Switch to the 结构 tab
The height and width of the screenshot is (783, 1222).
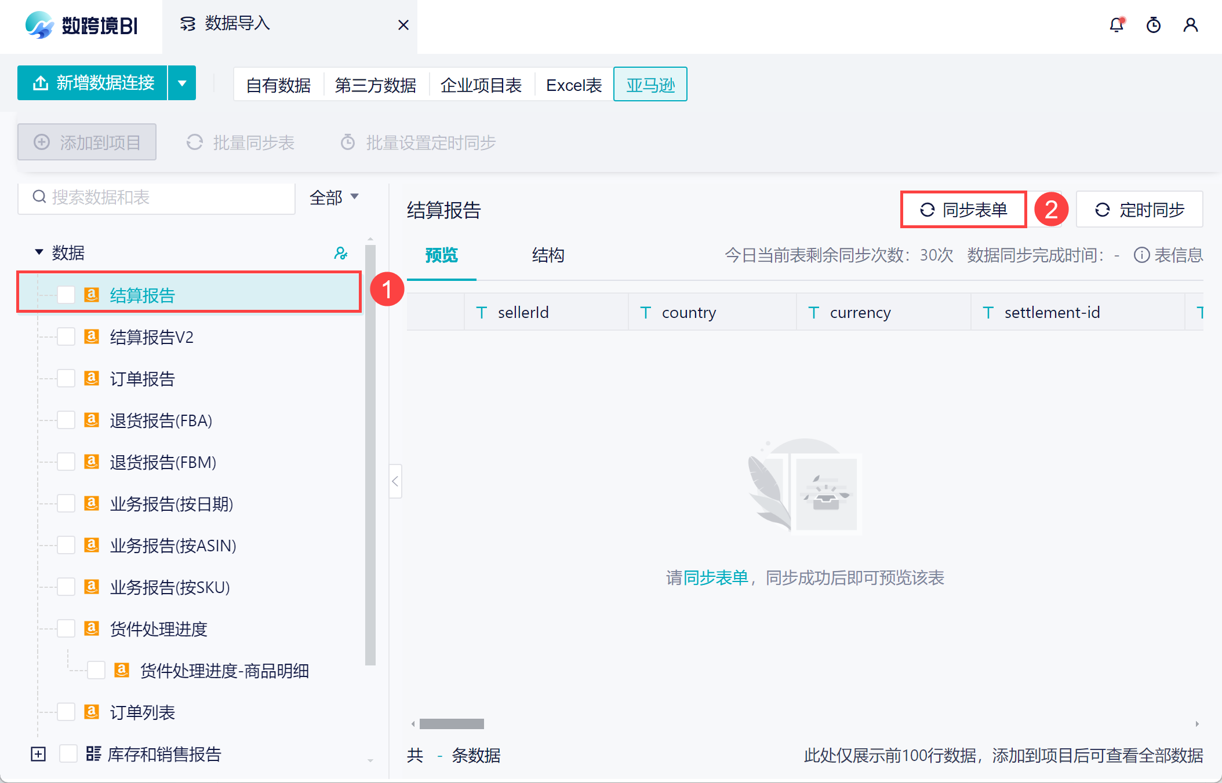coord(548,255)
